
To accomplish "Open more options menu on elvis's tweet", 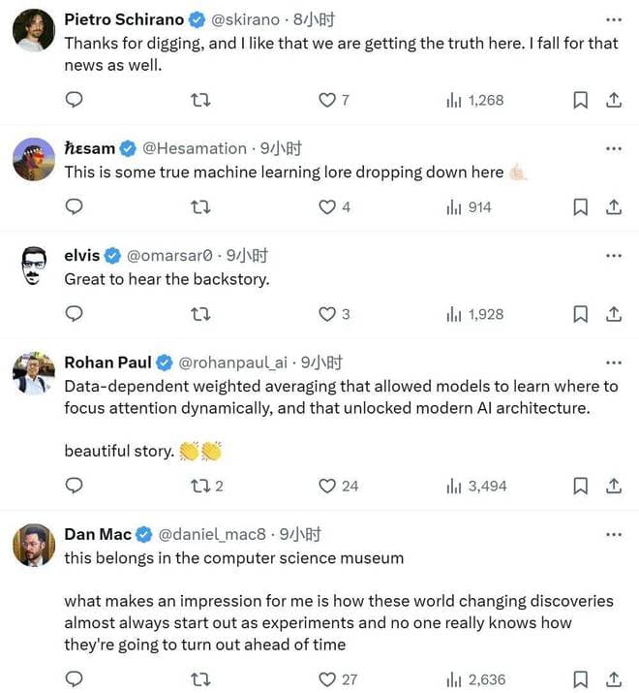I will point(613,256).
